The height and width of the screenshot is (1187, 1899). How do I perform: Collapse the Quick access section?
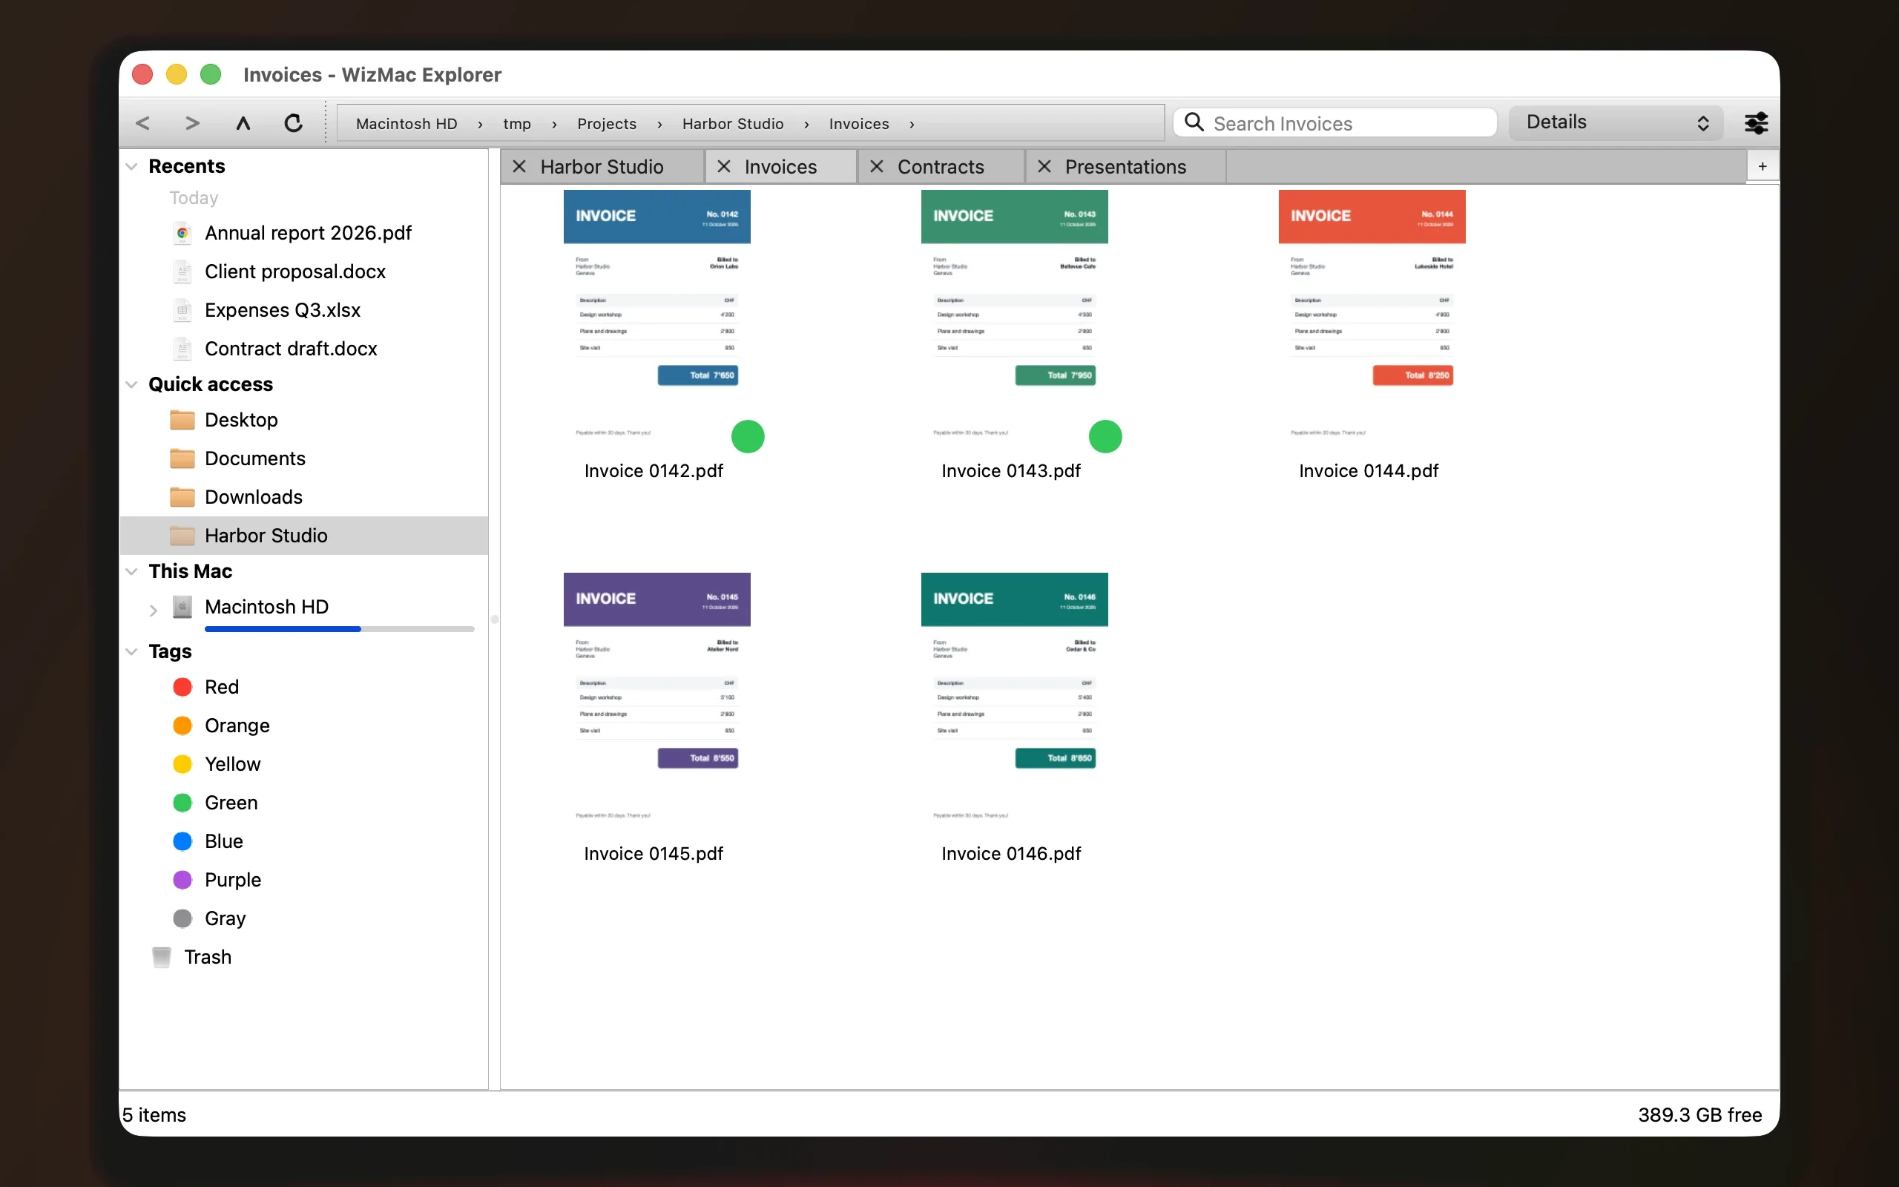(132, 385)
